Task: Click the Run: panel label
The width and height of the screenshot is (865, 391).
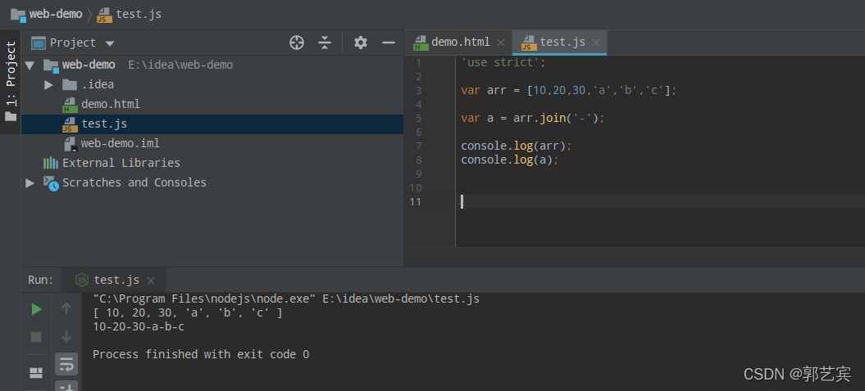Action: 41,280
